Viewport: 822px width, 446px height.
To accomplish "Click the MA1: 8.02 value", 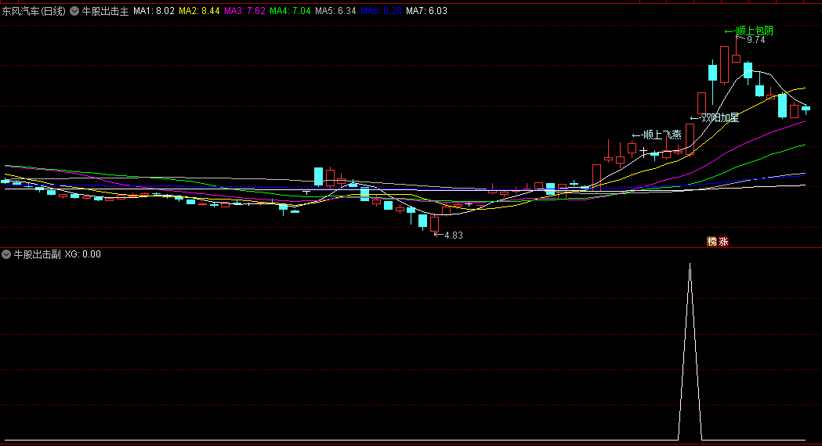I will 154,11.
